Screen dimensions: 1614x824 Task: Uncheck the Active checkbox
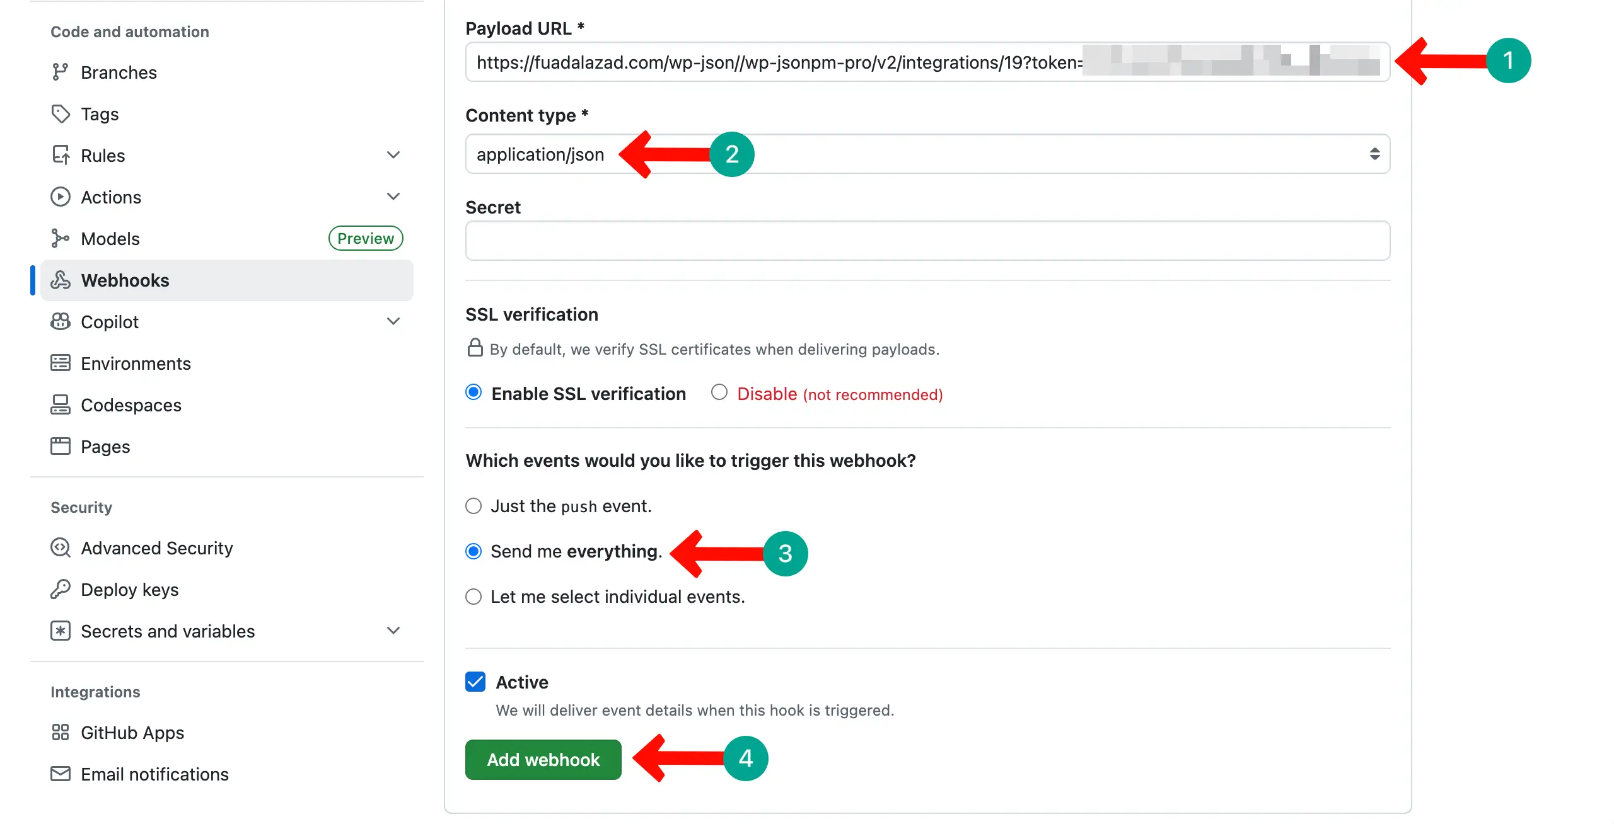[475, 682]
